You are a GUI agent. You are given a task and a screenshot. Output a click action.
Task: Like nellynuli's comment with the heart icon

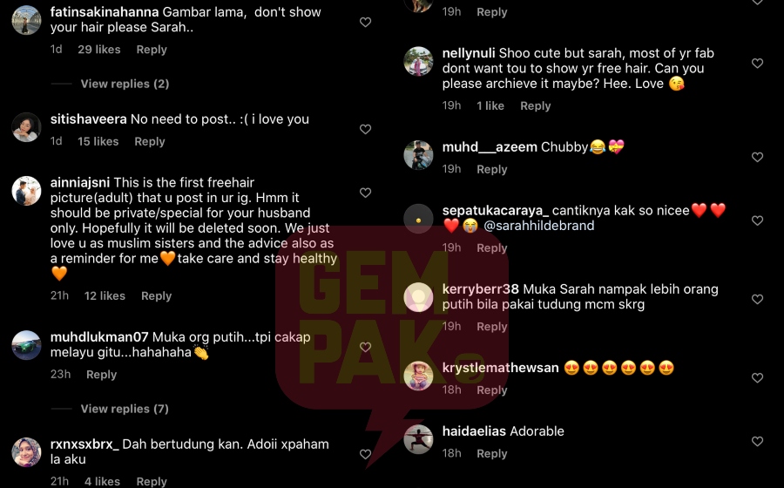coord(758,63)
